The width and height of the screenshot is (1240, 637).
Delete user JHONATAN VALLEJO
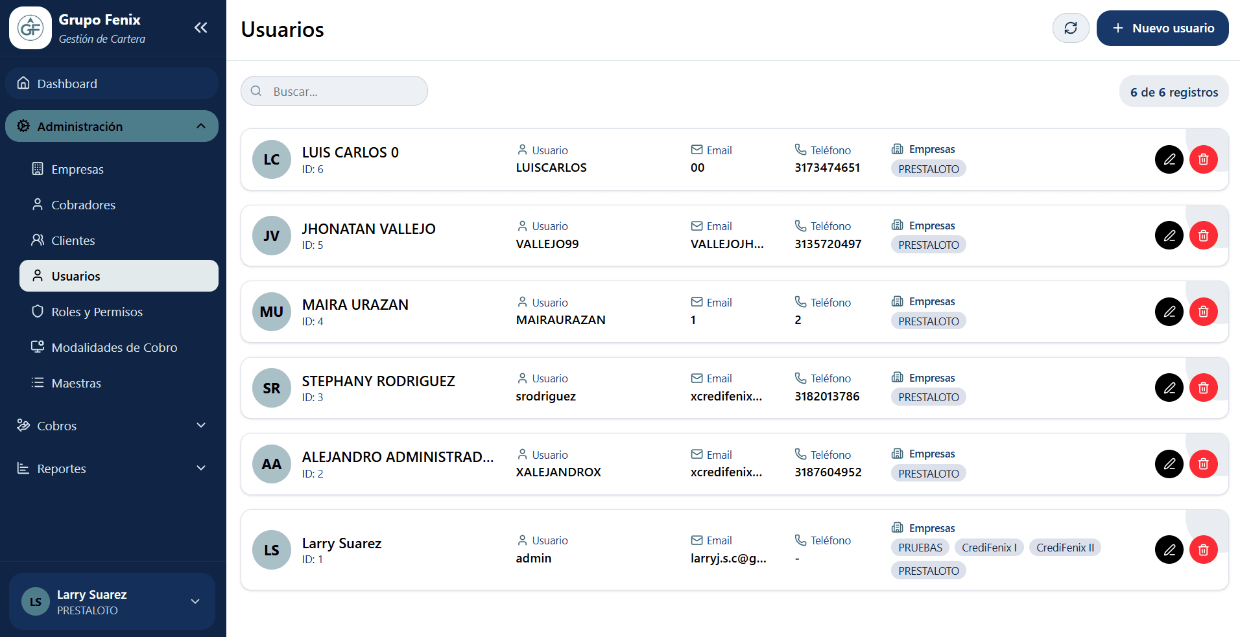point(1203,236)
